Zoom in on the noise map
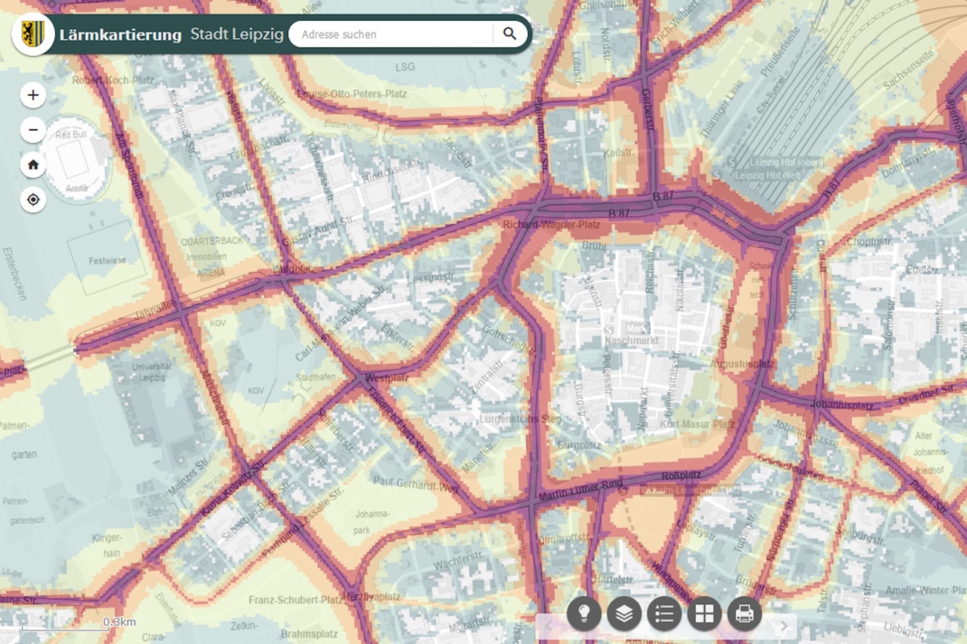This screenshot has height=644, width=967. click(33, 95)
